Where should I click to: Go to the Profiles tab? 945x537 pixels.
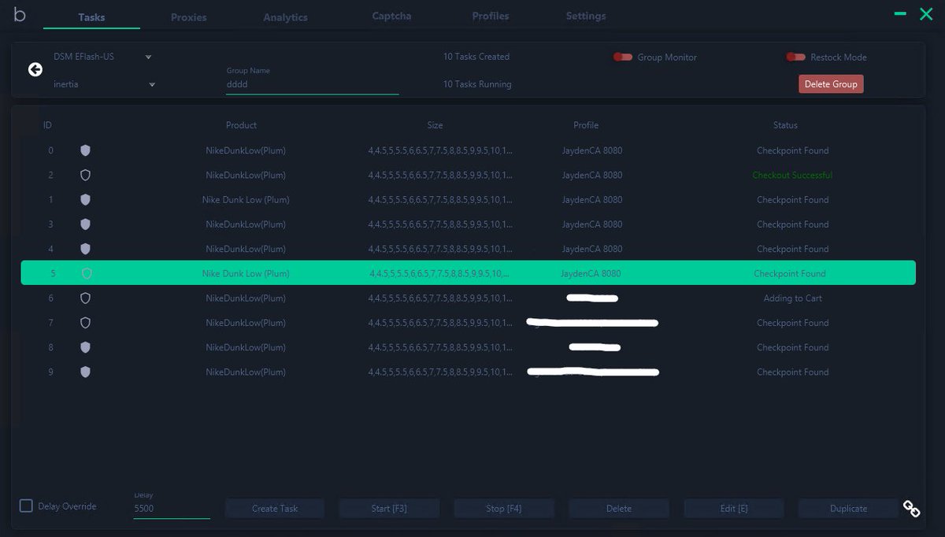[491, 16]
